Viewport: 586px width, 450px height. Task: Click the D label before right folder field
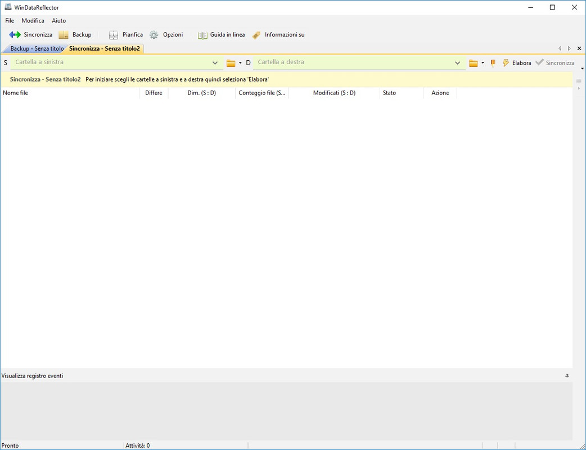248,63
